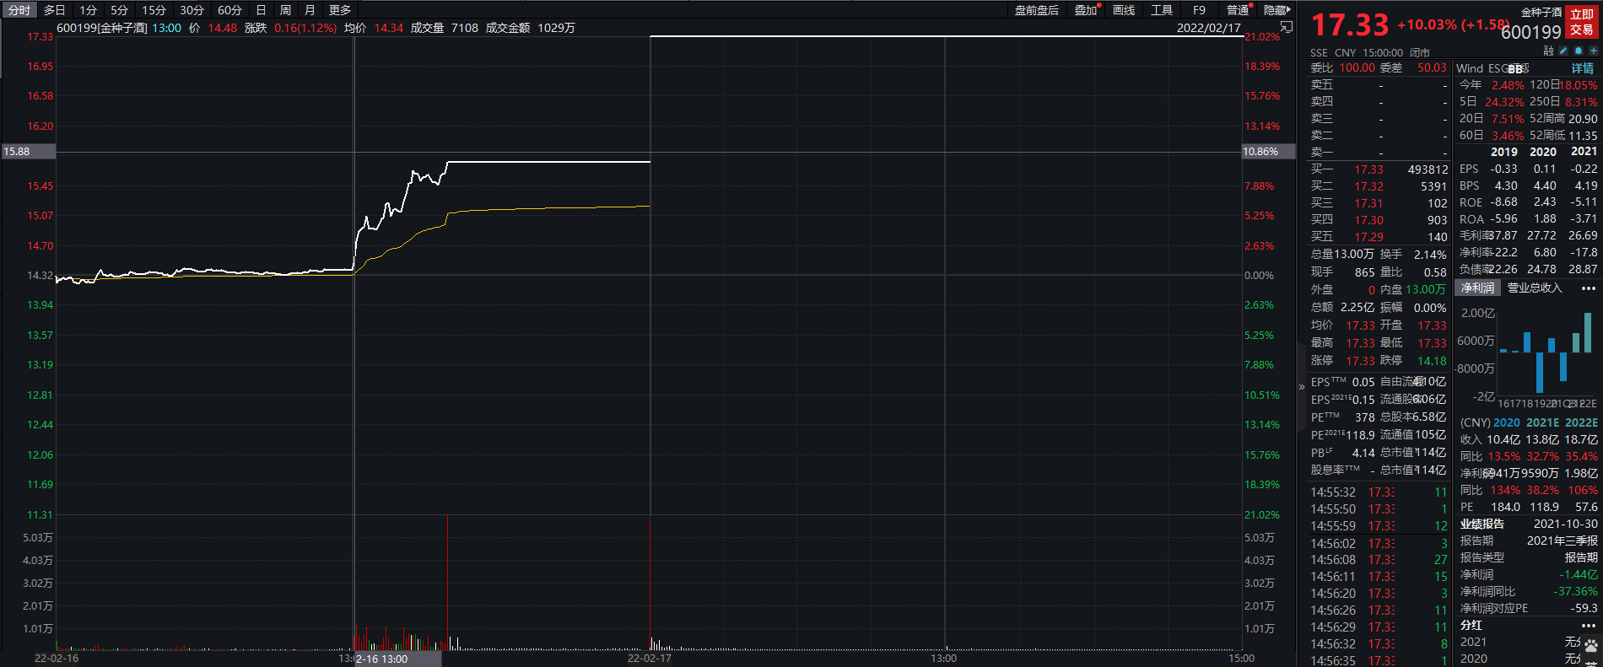Open the 更多 more periods menu
Viewport: 1603px width, 667px height.
point(340,10)
